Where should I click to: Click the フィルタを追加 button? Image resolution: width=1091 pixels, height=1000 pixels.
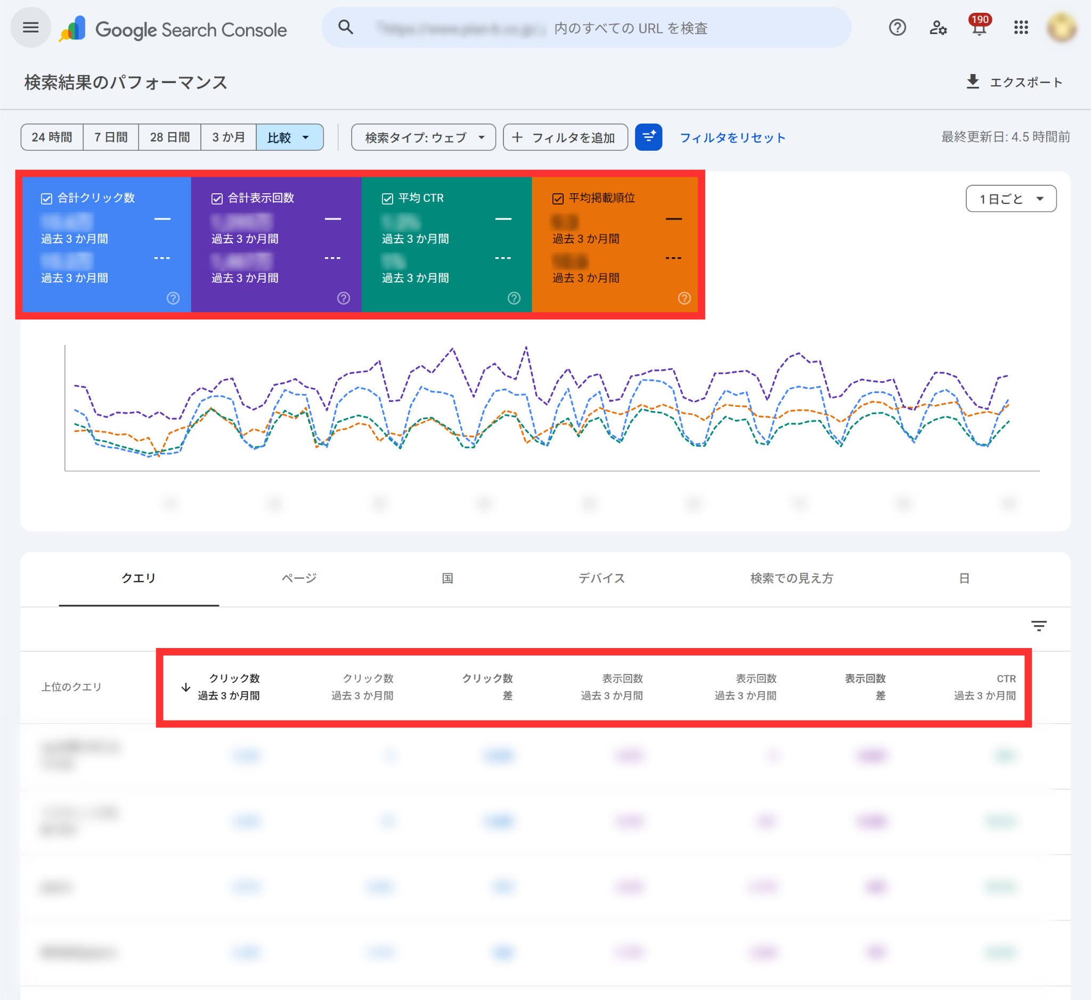pos(565,137)
